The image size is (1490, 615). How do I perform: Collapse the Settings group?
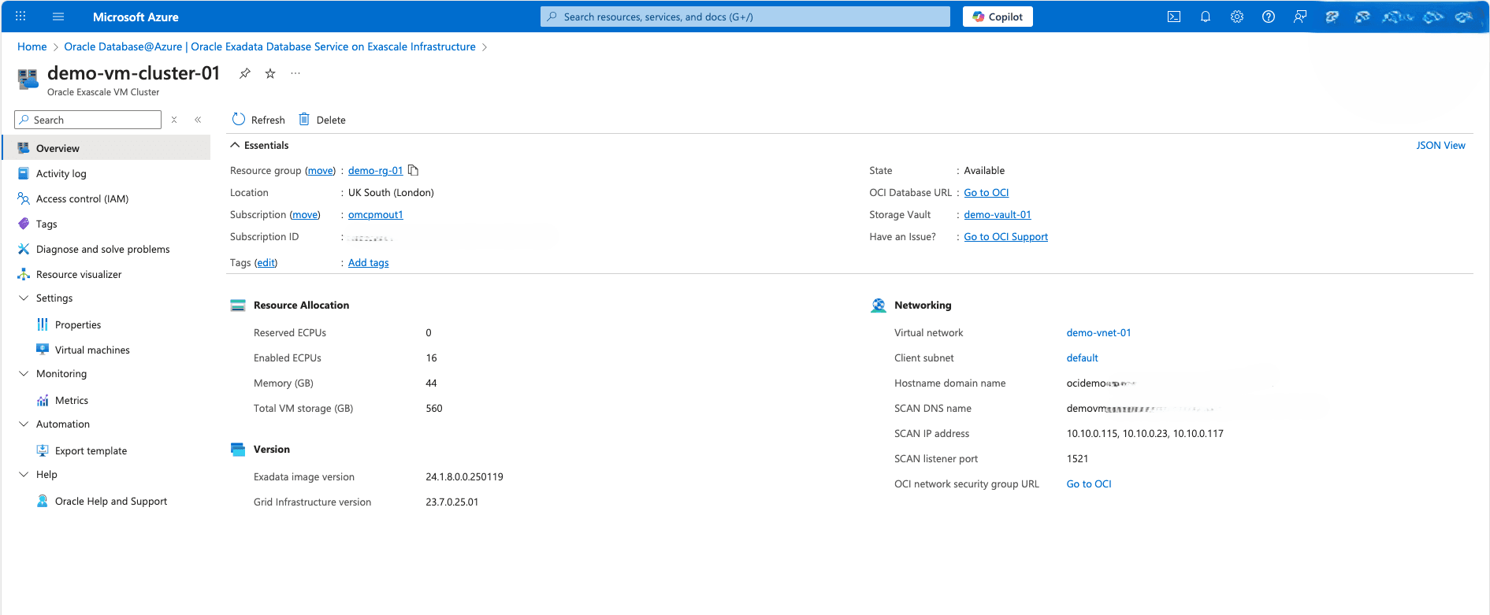click(24, 298)
